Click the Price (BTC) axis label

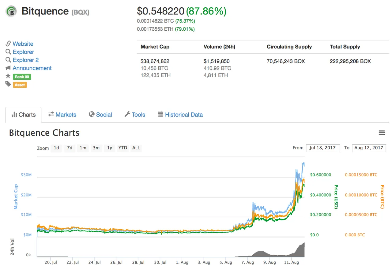click(x=382, y=197)
